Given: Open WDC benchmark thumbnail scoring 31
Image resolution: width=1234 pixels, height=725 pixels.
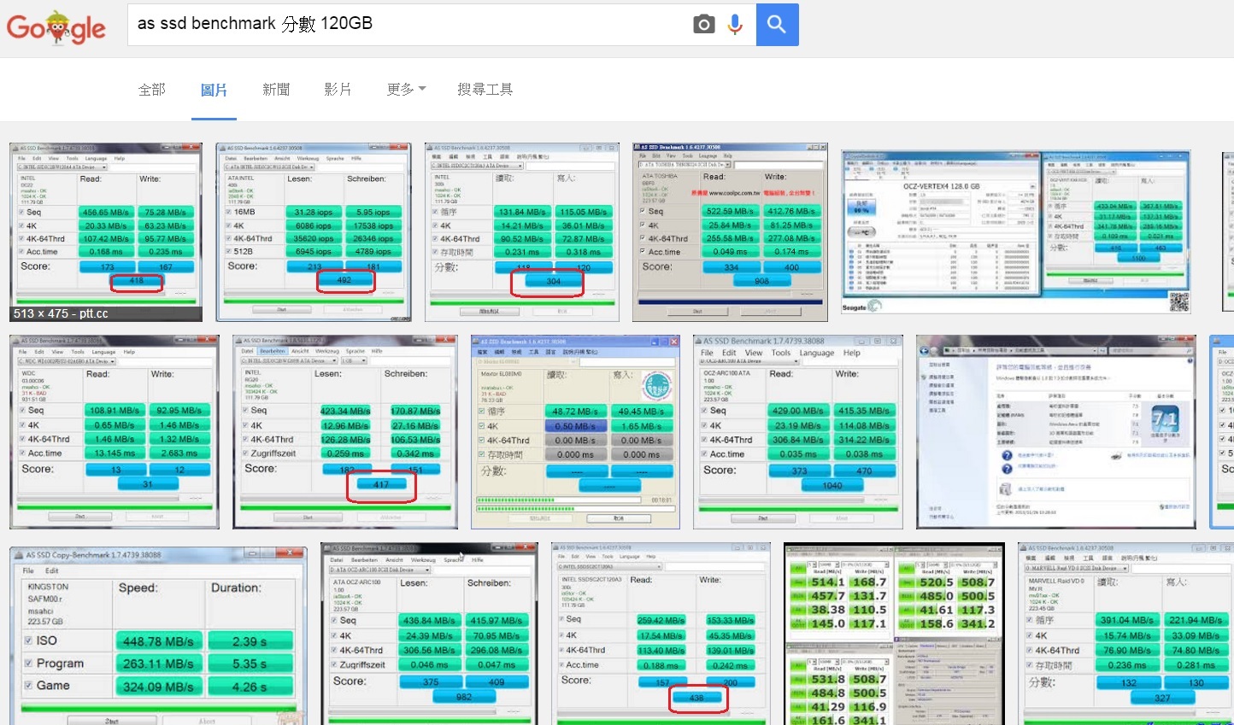Looking at the screenshot, I should point(115,432).
